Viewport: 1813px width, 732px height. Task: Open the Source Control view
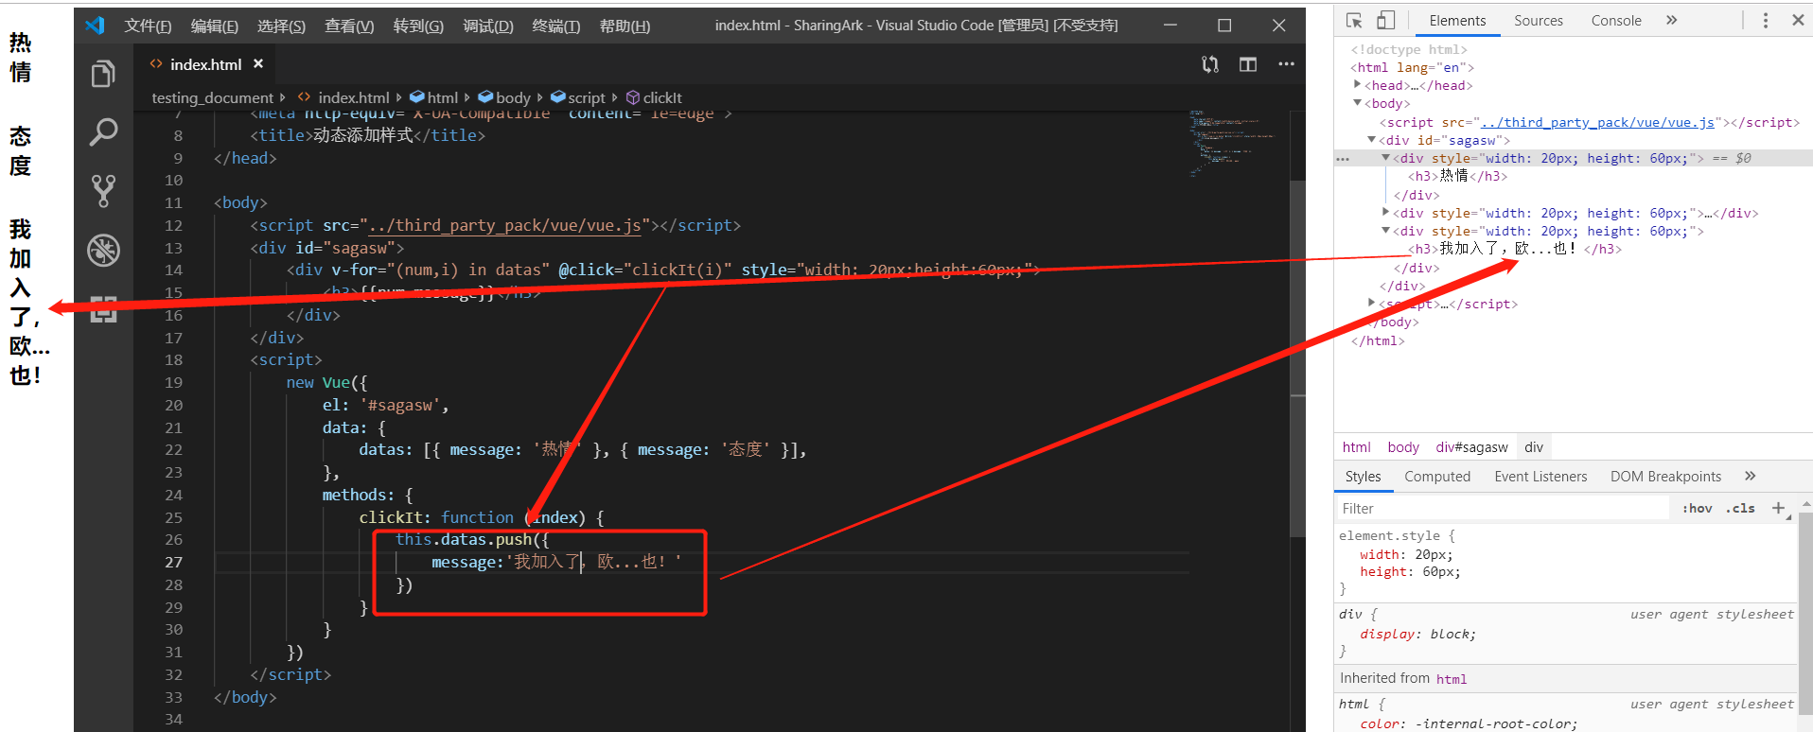[103, 191]
